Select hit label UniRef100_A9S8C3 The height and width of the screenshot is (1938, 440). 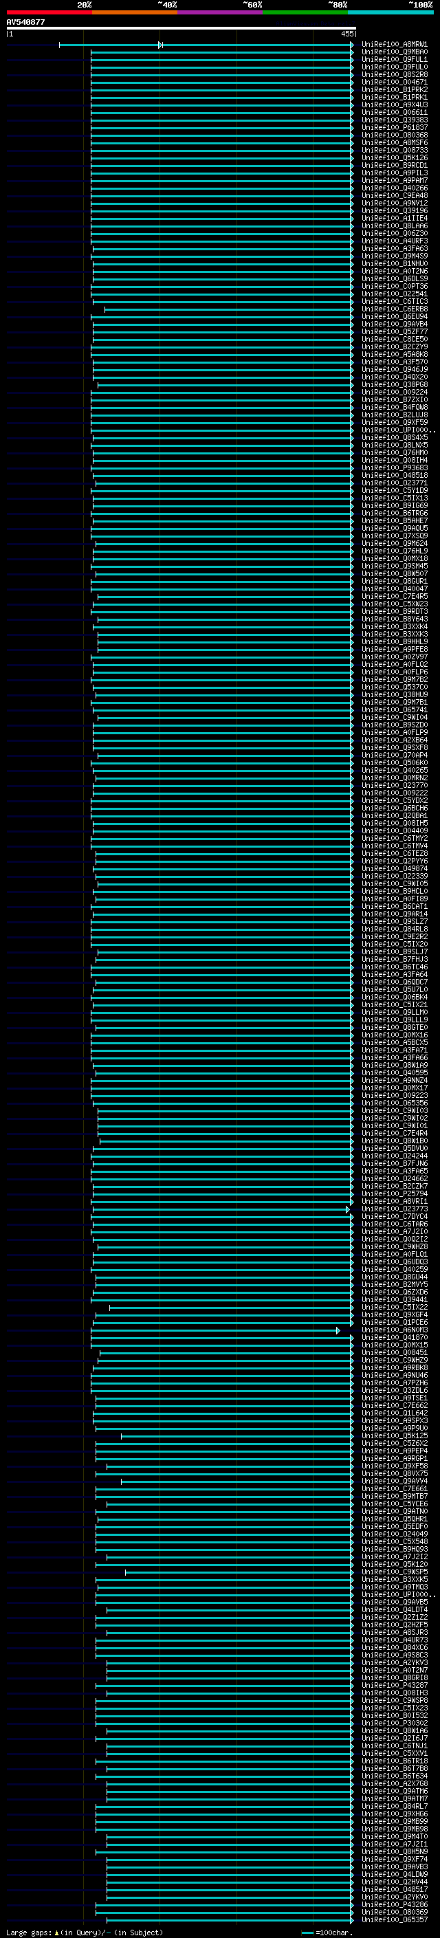395,1655
